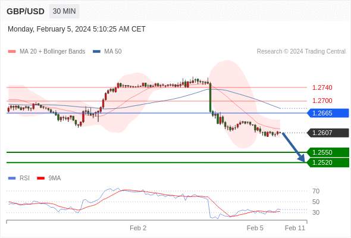Click the RSI legend label

click(24, 178)
